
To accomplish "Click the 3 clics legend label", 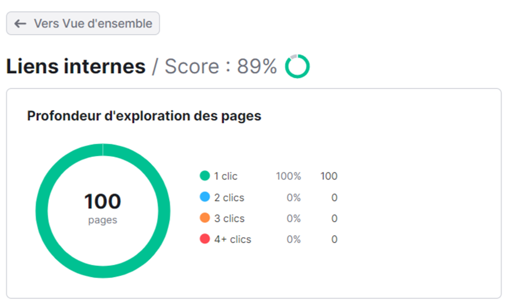I will (229, 219).
